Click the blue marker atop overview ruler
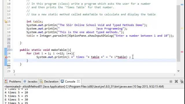This screenshot has width=185, height=104. tap(182, 5)
